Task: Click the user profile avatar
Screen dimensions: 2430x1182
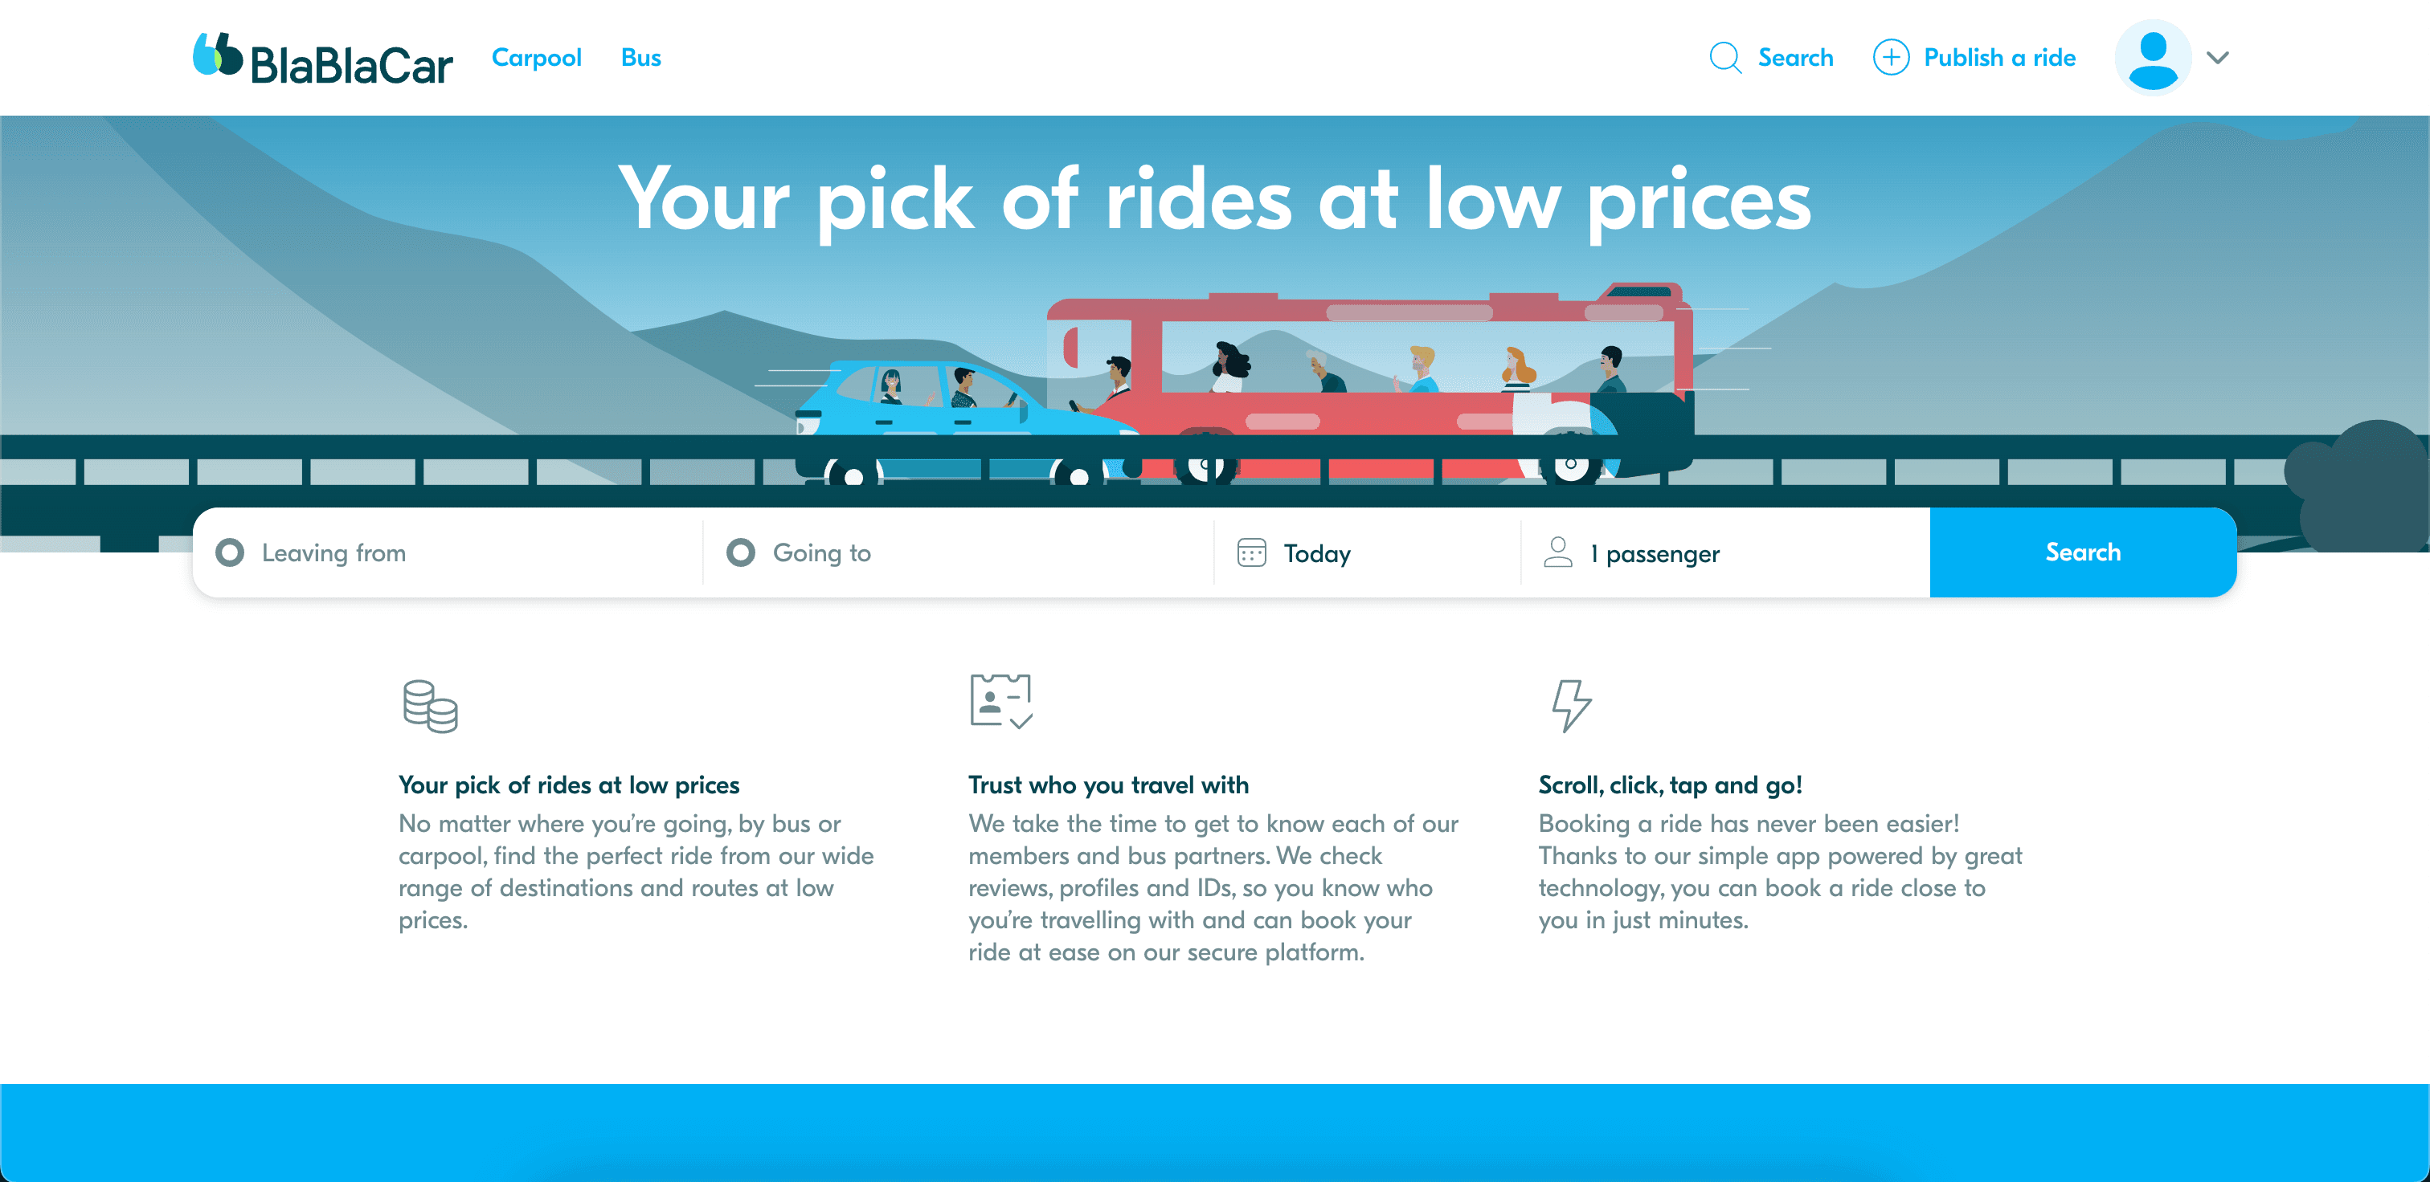Action: coord(2152,58)
